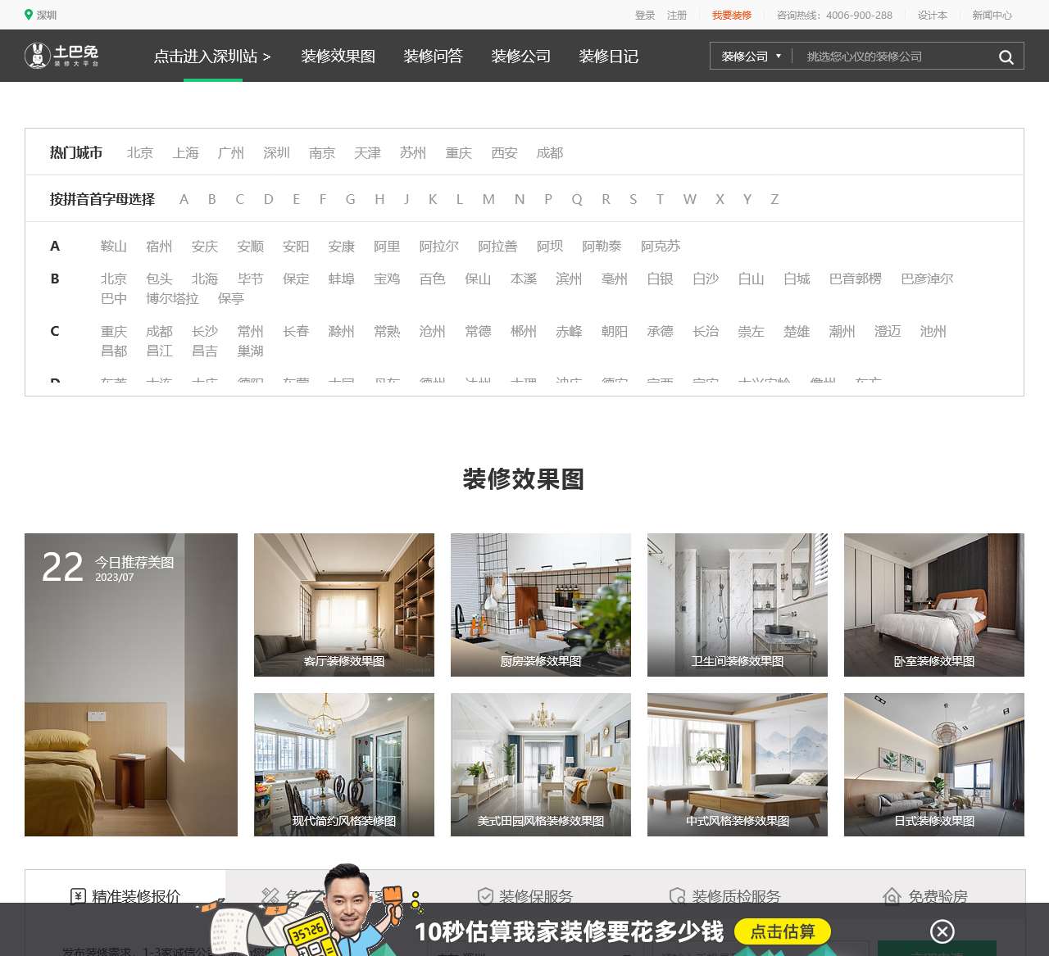Click the 免费验房 house icon
The width and height of the screenshot is (1049, 956).
(x=892, y=896)
